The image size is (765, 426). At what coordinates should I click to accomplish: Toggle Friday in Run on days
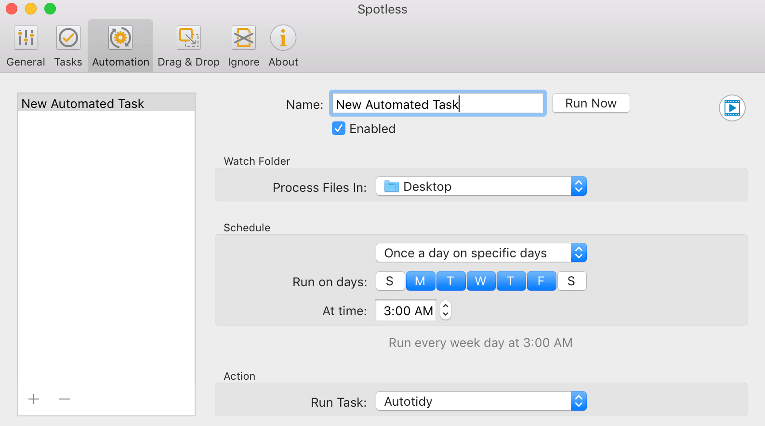(541, 281)
